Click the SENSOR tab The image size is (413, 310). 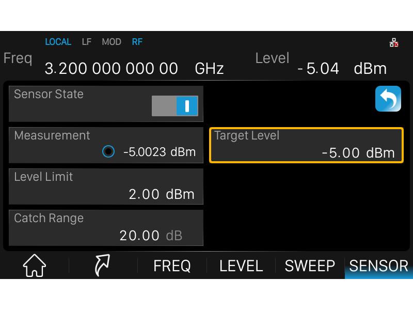378,266
